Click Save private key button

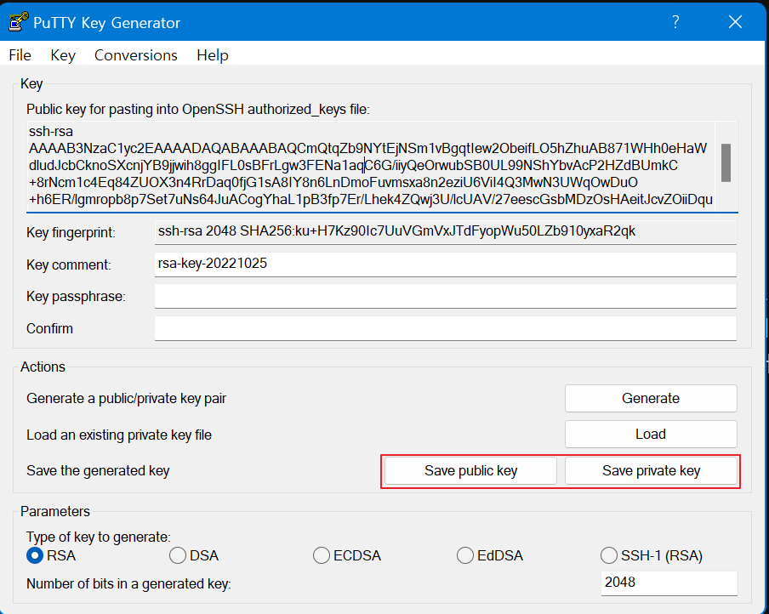click(x=651, y=470)
